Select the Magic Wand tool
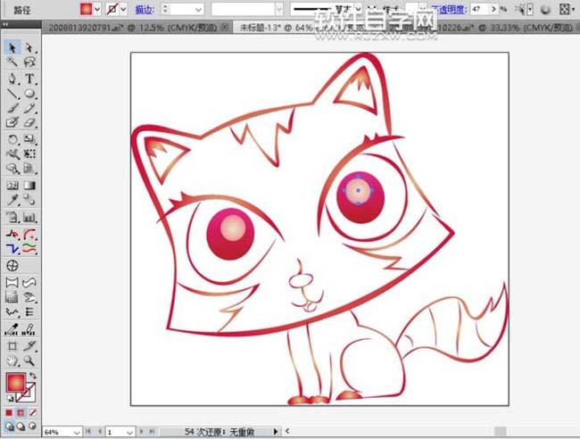This screenshot has width=580, height=439. [x=12, y=62]
